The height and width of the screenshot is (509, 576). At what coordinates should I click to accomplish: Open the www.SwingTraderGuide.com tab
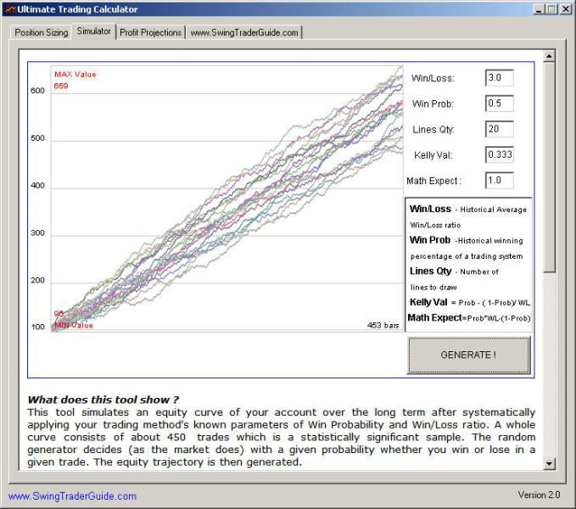click(243, 32)
